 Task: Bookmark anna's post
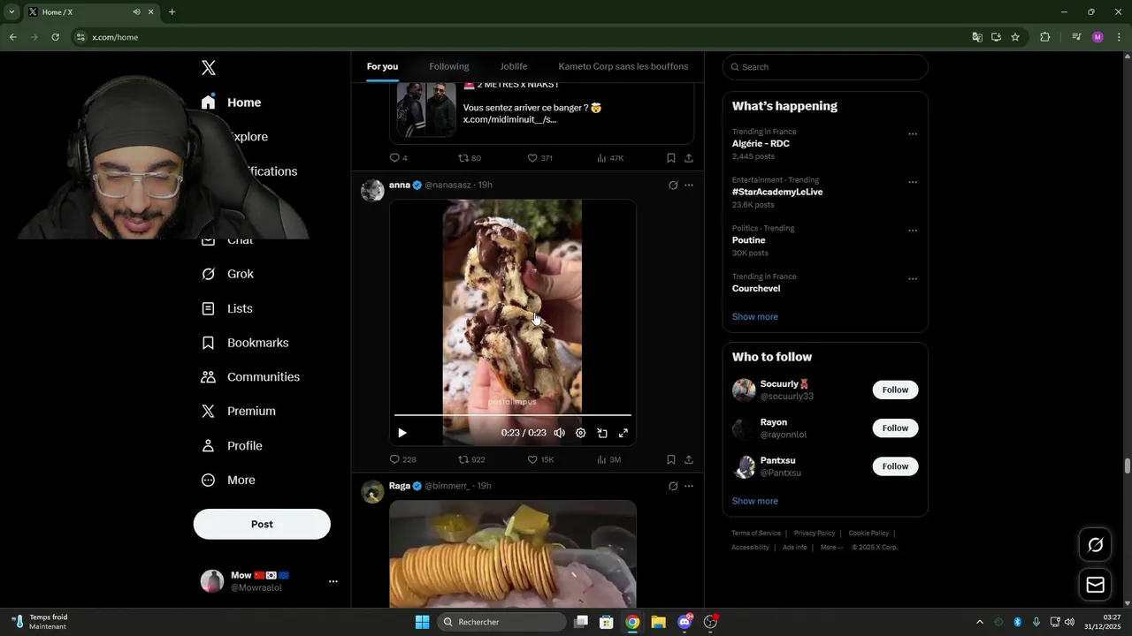pyautogui.click(x=671, y=459)
